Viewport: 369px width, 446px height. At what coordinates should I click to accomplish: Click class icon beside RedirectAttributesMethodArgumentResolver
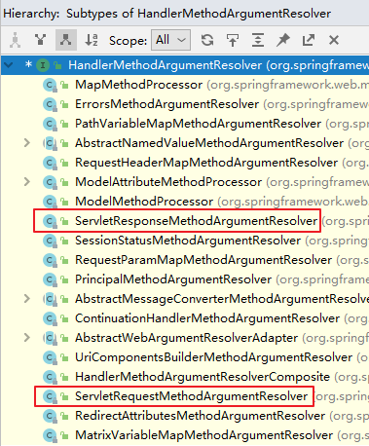tap(50, 416)
